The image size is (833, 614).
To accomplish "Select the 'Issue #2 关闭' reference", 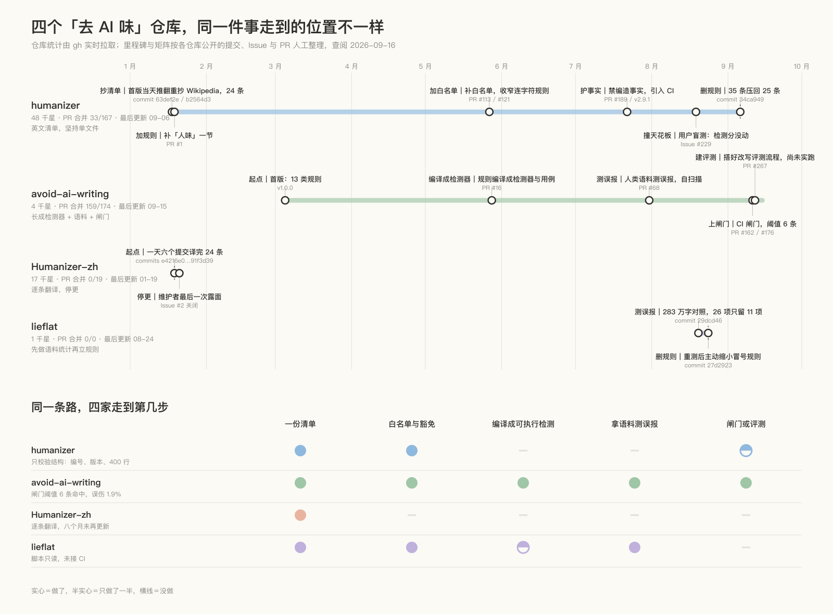I will pos(179,305).
